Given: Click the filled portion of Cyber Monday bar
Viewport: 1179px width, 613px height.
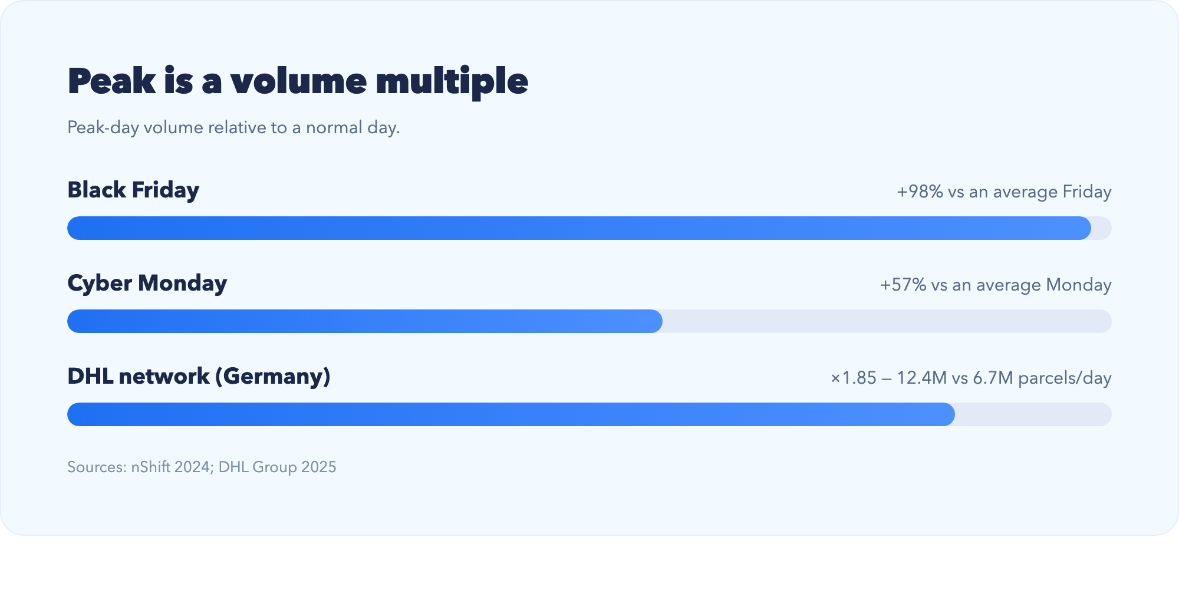Looking at the screenshot, I should (365, 321).
